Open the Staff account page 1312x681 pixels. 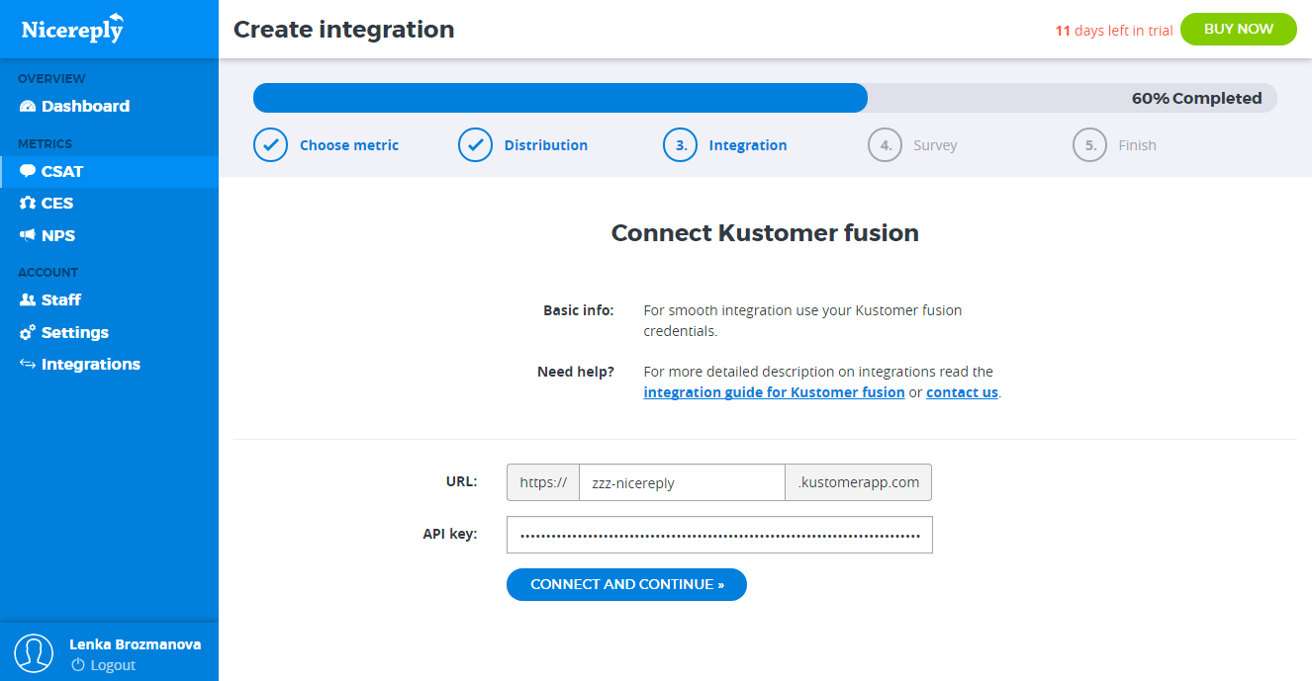(x=109, y=299)
